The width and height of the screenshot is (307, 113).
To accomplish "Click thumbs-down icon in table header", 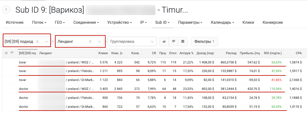I will (x=12, y=53).
